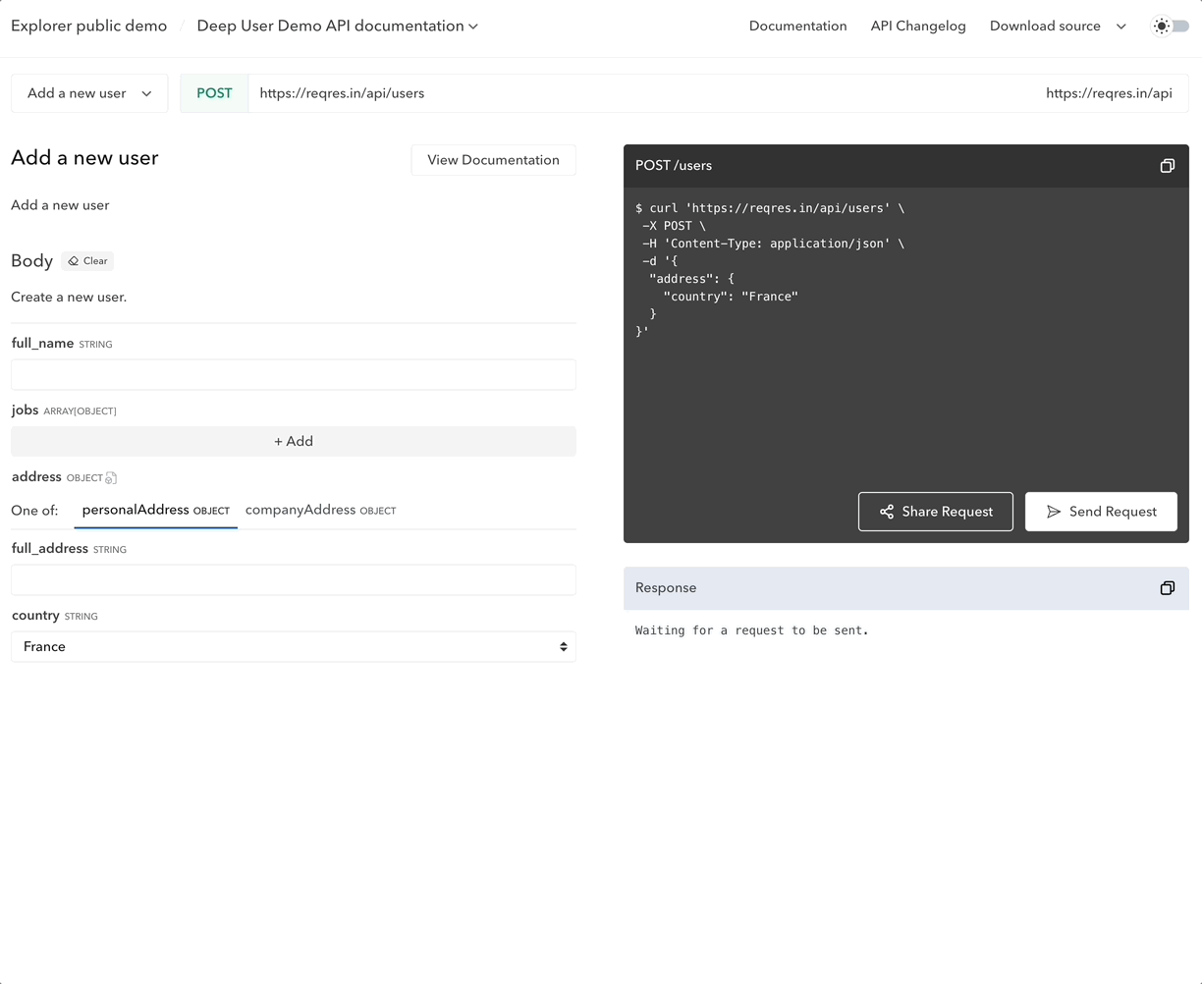Click the Body section heading

click(32, 261)
